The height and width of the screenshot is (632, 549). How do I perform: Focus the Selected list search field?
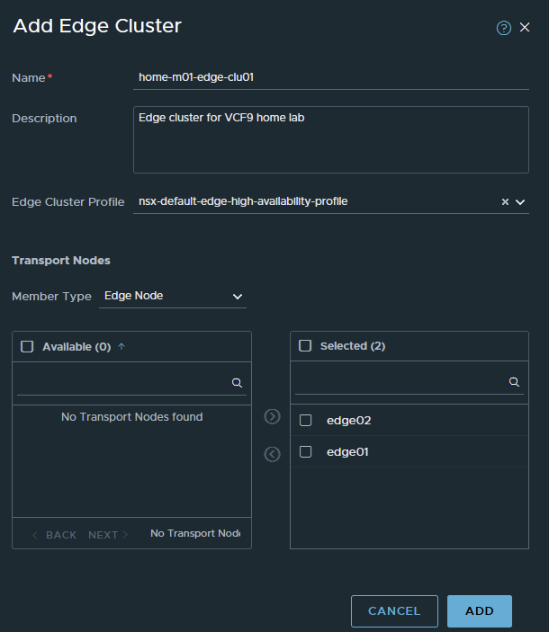coord(400,382)
